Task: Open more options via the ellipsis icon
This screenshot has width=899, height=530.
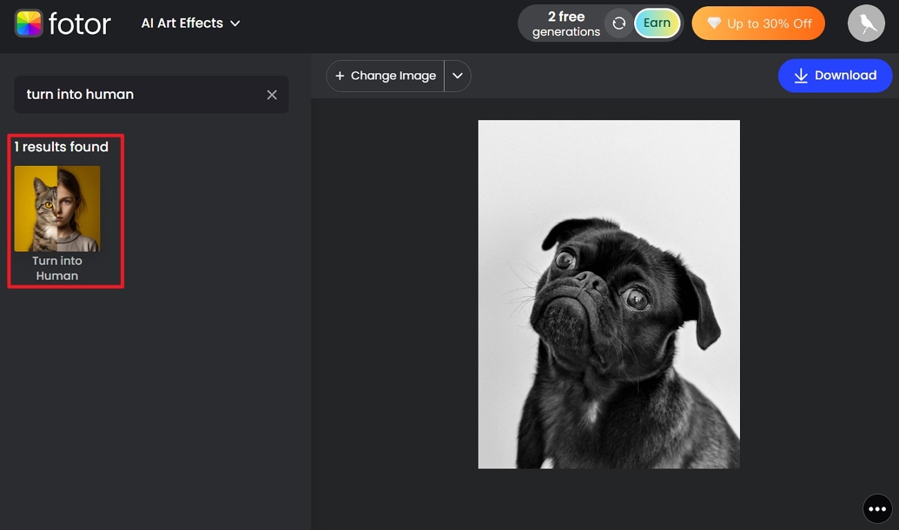Action: 877,509
